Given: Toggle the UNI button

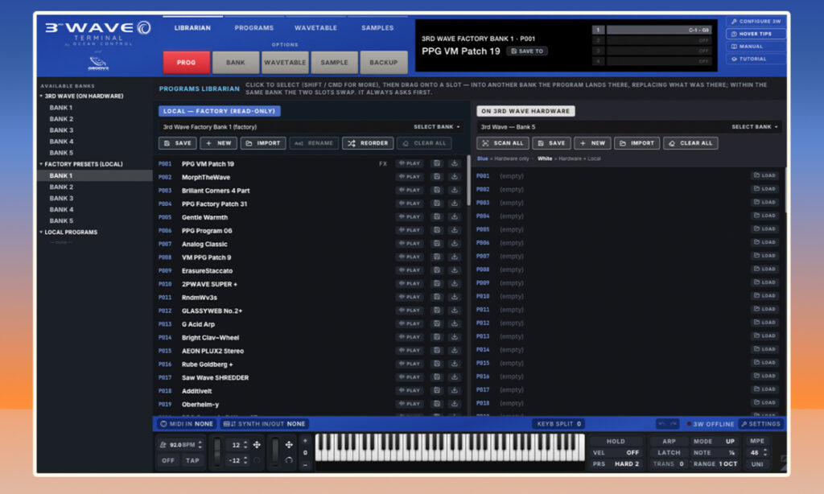Looking at the screenshot, I should [757, 464].
